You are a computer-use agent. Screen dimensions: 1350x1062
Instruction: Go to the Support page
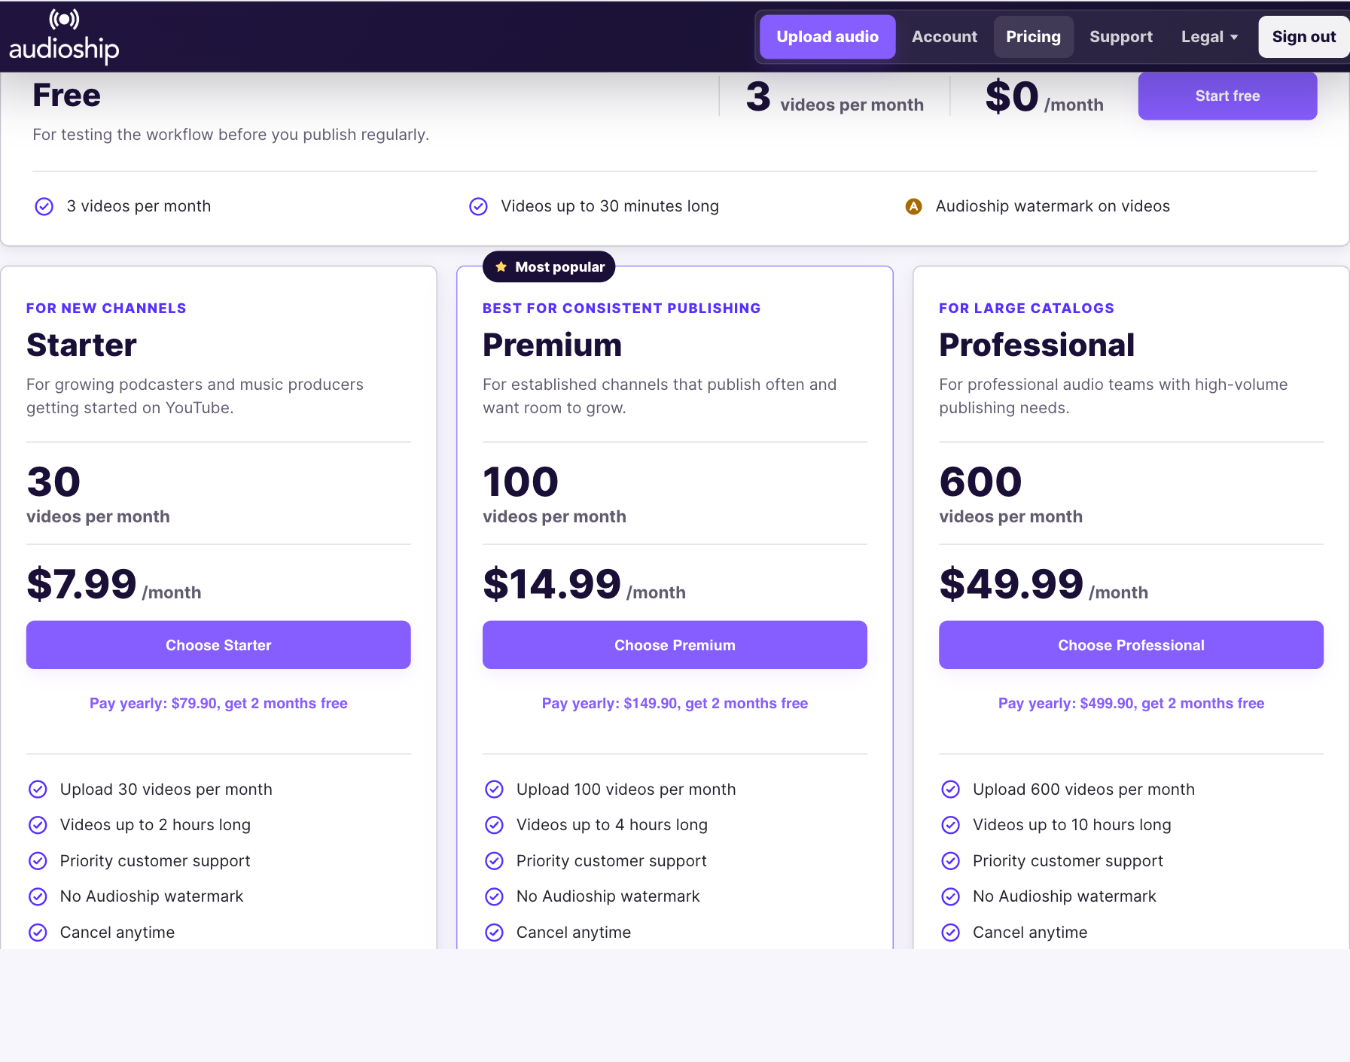(1120, 37)
